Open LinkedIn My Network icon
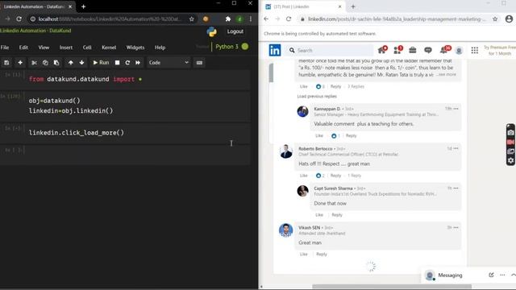The width and height of the screenshot is (516, 290). point(397,50)
